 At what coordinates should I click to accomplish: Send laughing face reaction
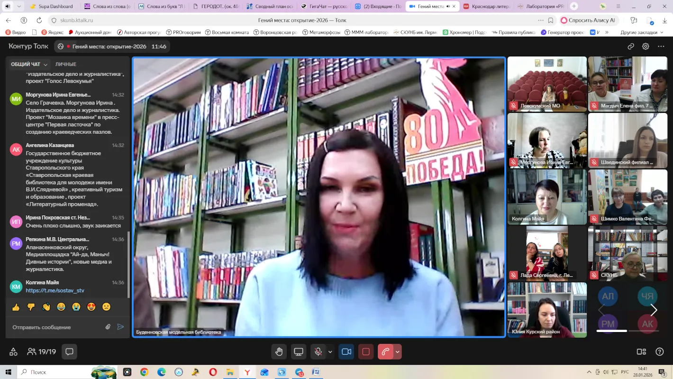[61, 307]
